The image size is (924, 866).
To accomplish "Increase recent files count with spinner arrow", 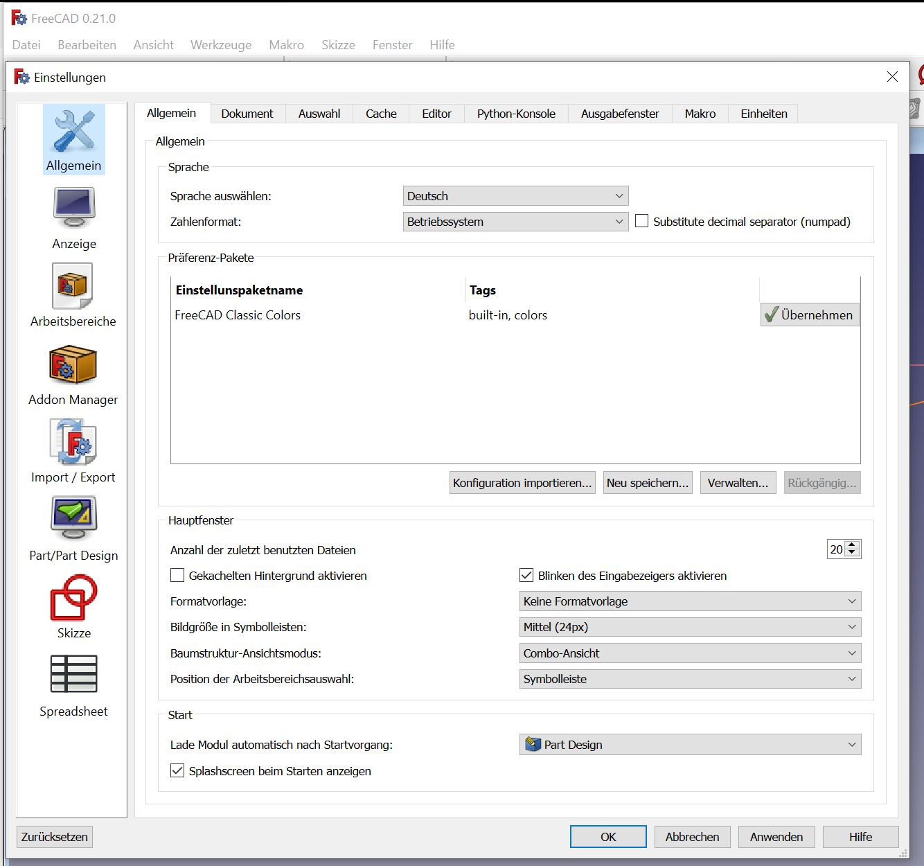I will (x=851, y=545).
